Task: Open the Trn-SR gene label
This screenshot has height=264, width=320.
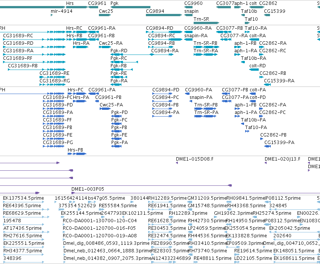Action: click(201, 19)
